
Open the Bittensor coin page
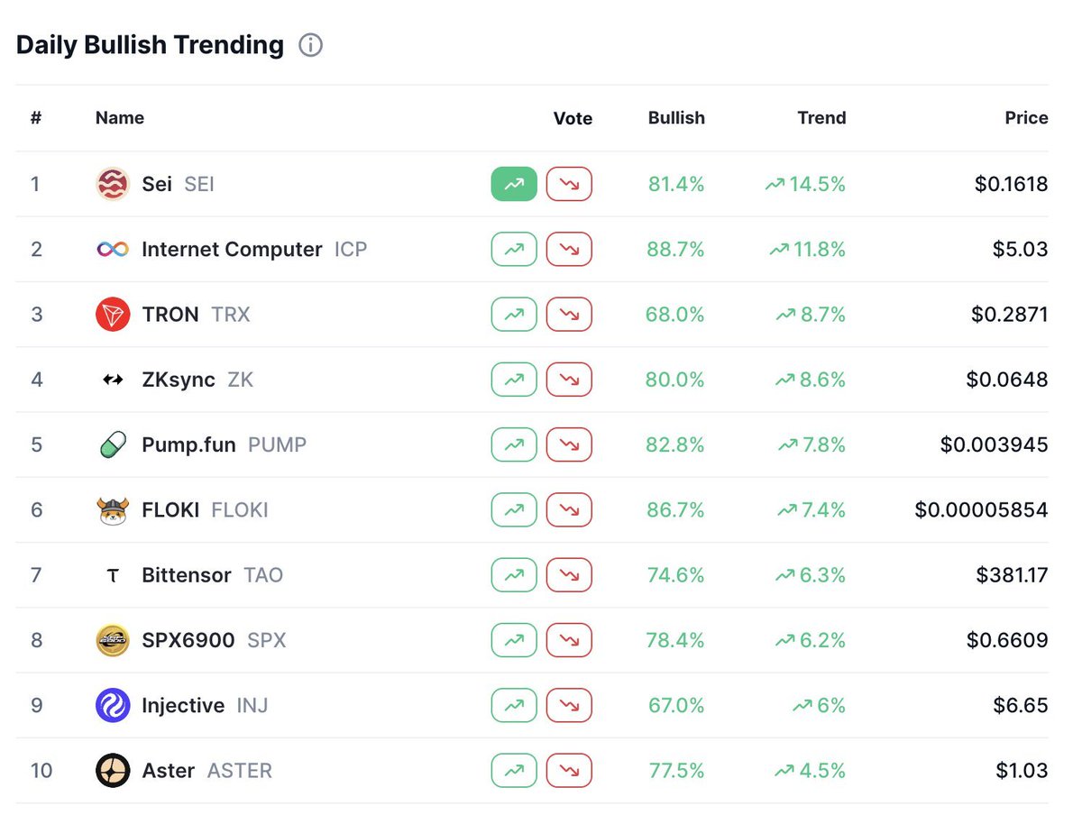[186, 575]
